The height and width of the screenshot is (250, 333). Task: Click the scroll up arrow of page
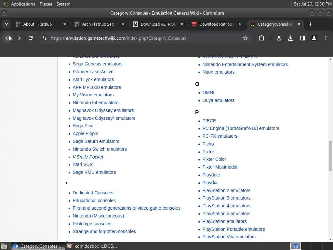(330, 60)
